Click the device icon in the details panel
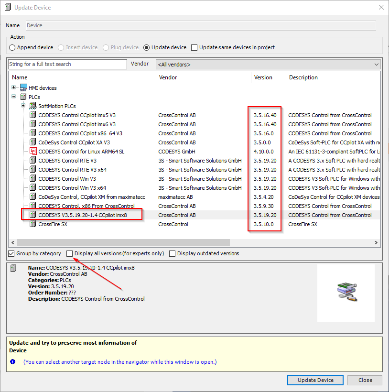 coord(13,267)
